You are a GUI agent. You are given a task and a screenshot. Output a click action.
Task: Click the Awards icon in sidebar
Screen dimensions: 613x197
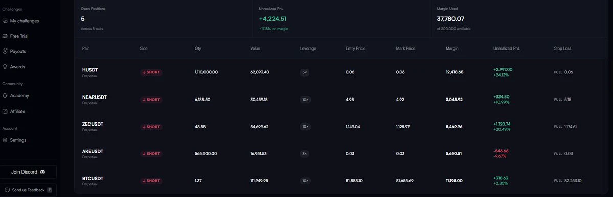click(5, 67)
